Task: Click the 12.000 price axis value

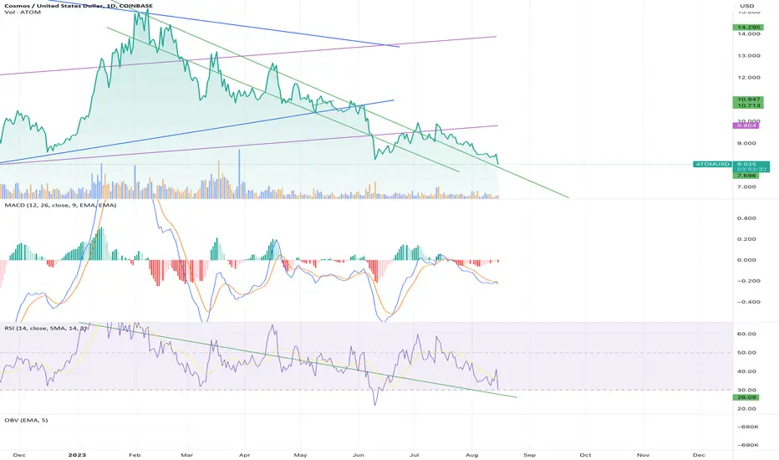Action: pyautogui.click(x=749, y=78)
